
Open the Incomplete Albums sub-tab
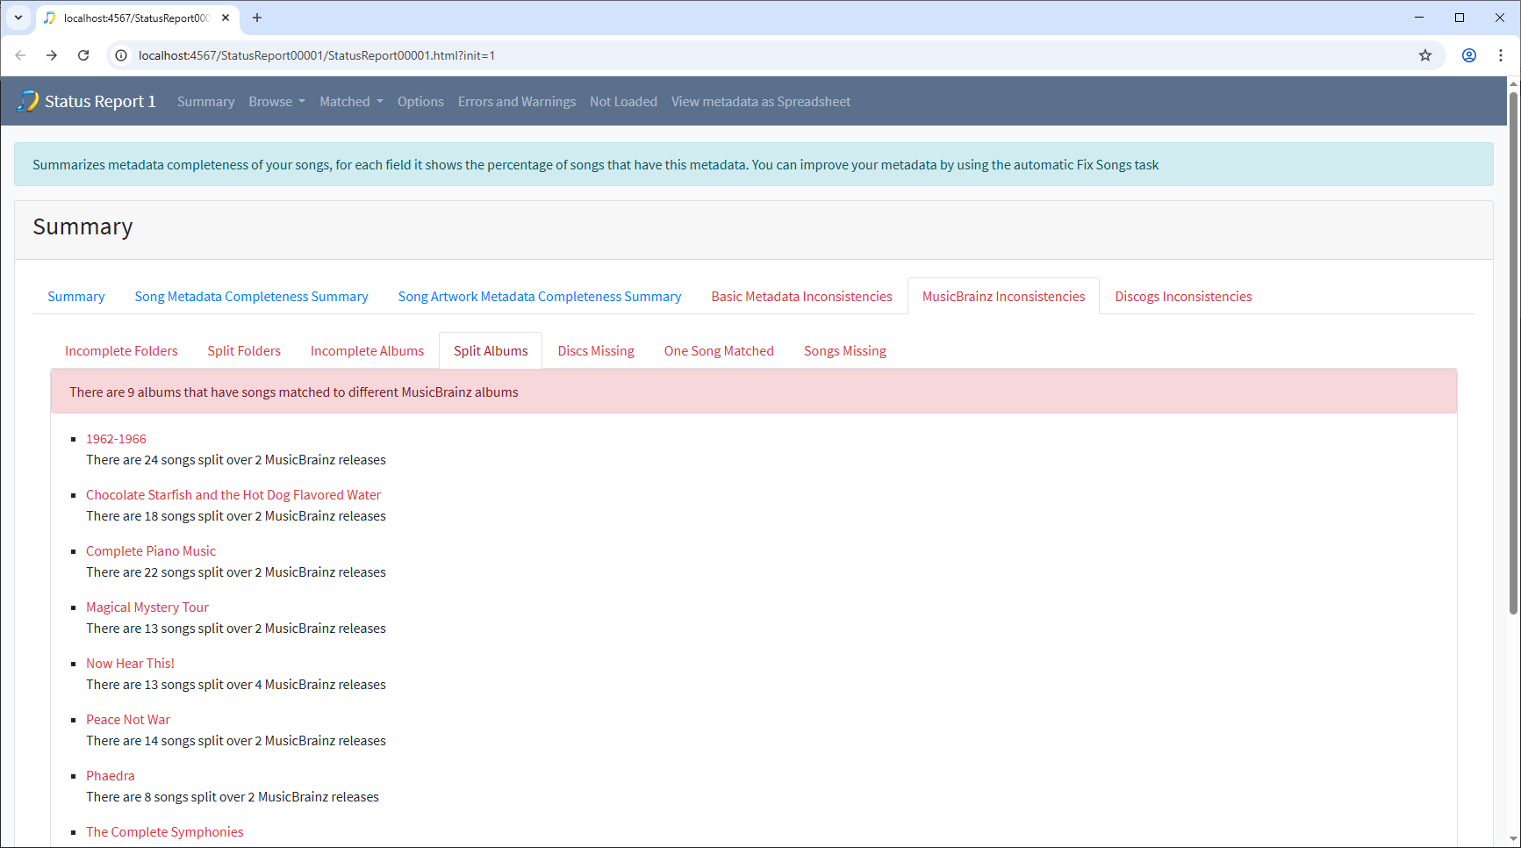coord(367,351)
